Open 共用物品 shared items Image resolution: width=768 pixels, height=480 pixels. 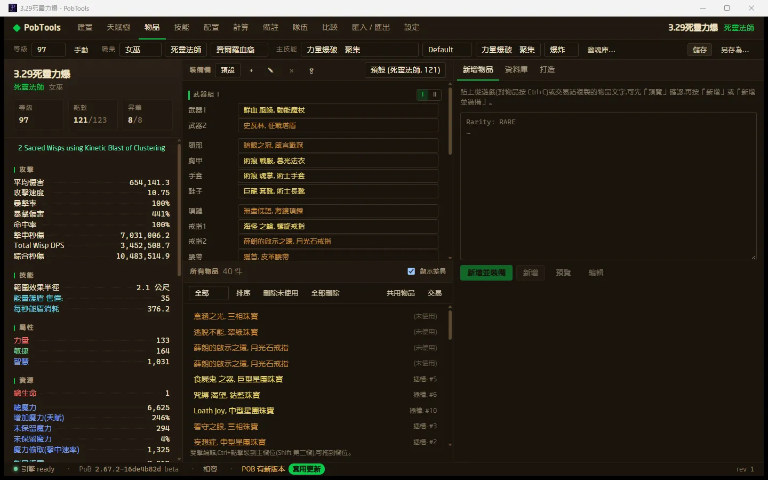pyautogui.click(x=401, y=293)
